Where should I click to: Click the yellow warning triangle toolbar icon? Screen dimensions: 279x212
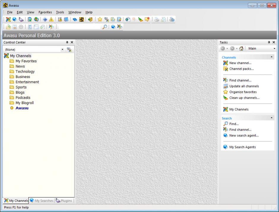[50, 20]
